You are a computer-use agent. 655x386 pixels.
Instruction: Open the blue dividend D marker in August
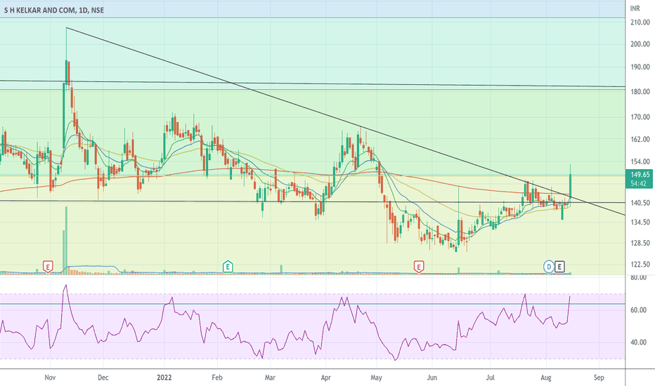(x=548, y=267)
